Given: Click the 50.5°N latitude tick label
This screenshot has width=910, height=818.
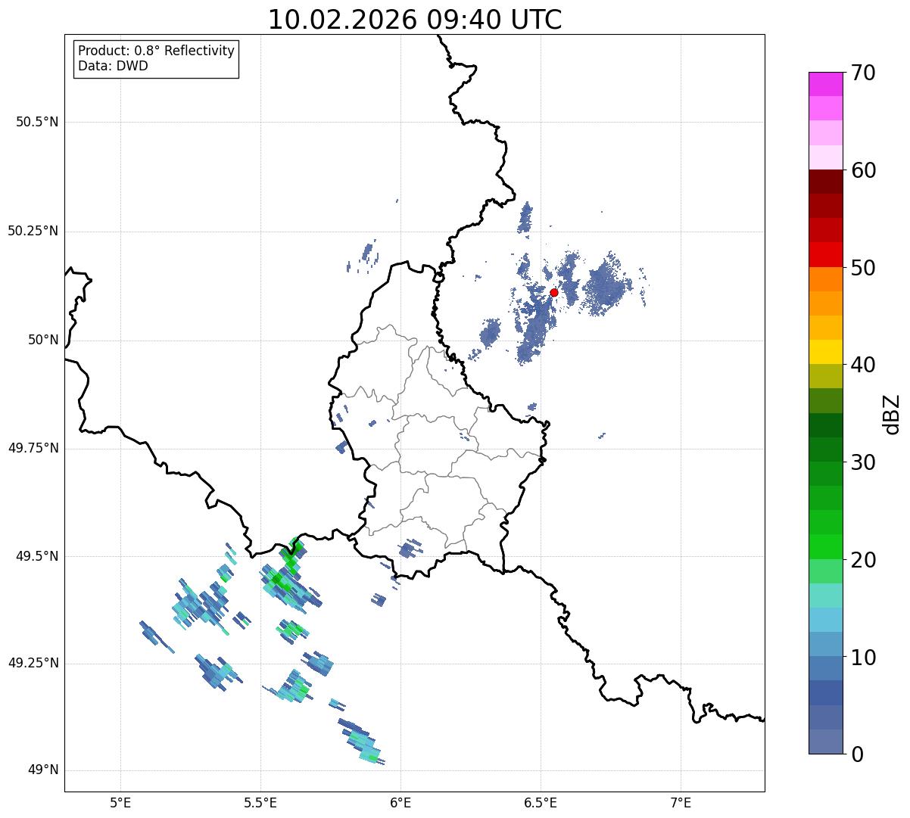Looking at the screenshot, I should click(x=37, y=122).
